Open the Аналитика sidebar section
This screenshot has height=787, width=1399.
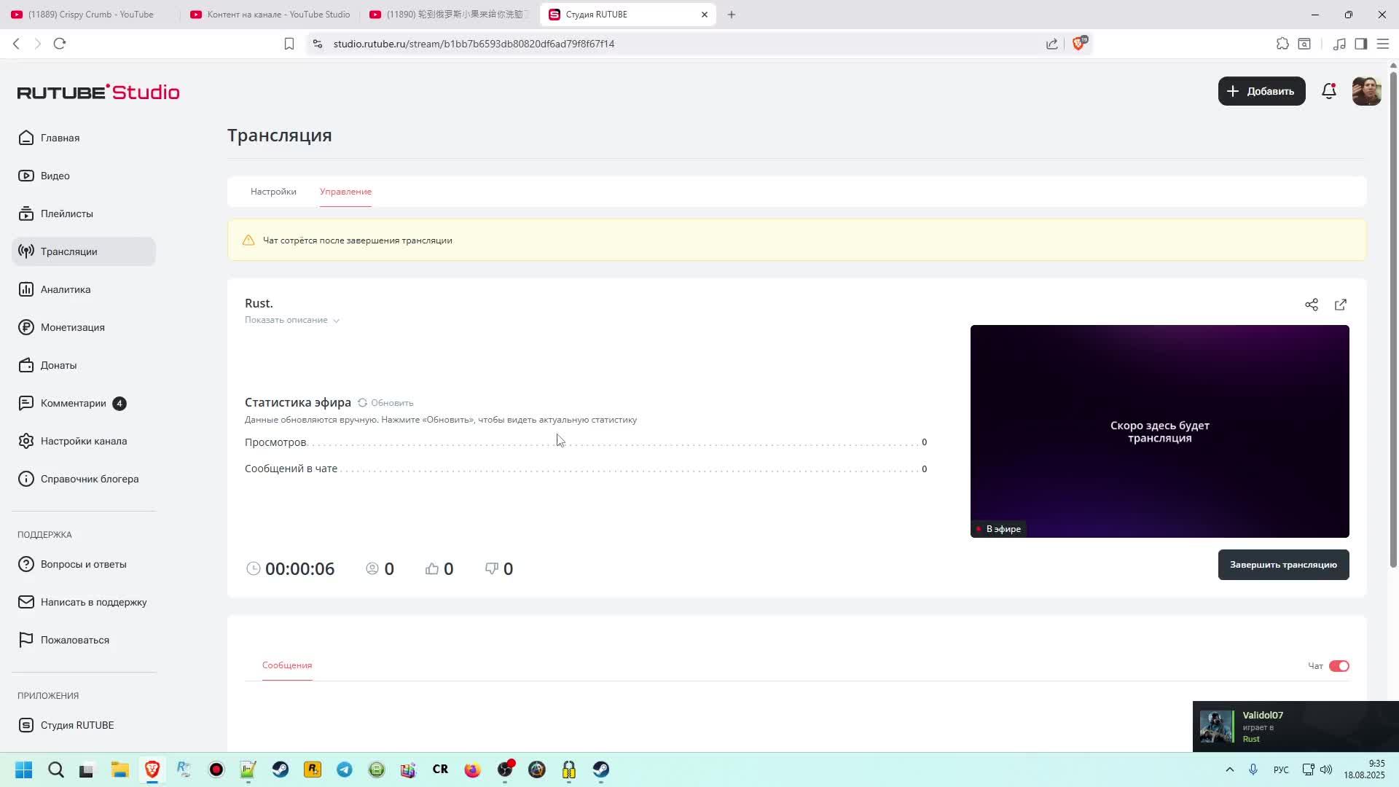(66, 289)
